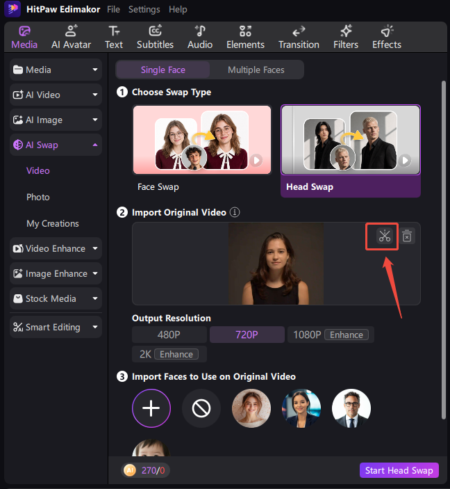This screenshot has width=450, height=489.
Task: Play the Head Swap preview video
Action: tap(405, 160)
